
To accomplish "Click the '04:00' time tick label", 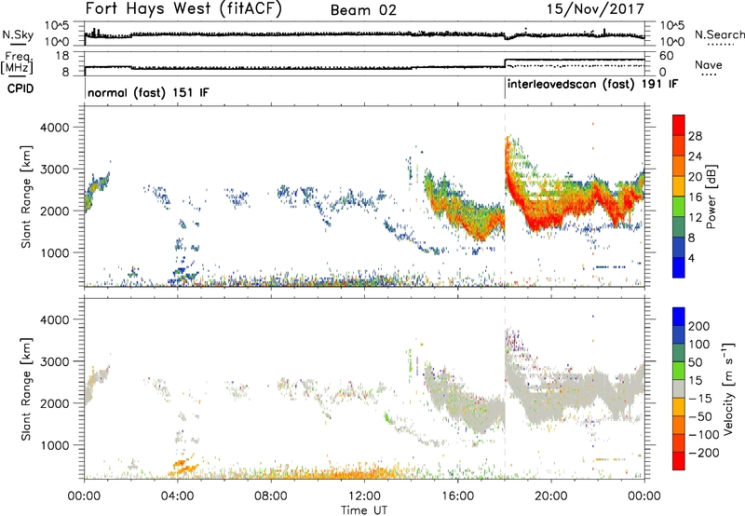I will coord(177,496).
